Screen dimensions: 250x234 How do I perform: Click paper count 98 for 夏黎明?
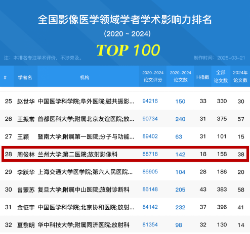coord(179,225)
